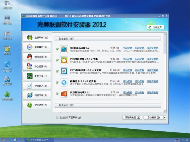The height and width of the screenshot is (142, 190).
Task: Click the PPS网络电视 app icon
Action: click(64, 60)
